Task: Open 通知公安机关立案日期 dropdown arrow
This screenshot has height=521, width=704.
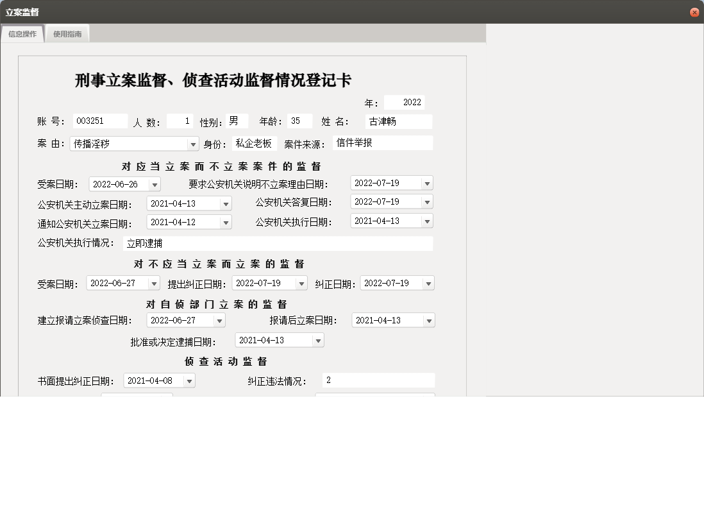Action: click(x=226, y=223)
